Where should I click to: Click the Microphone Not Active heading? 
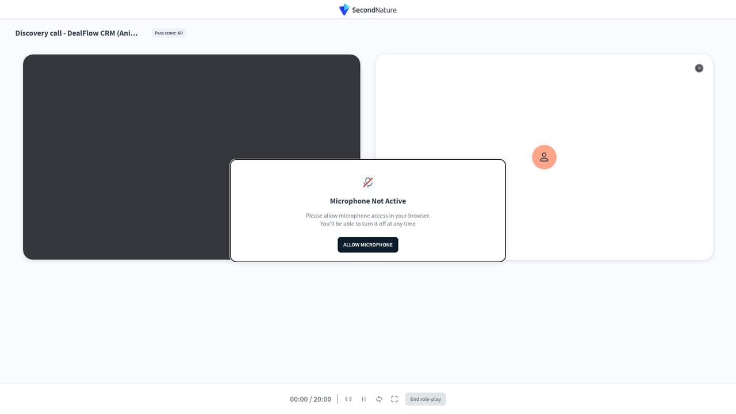click(x=368, y=201)
